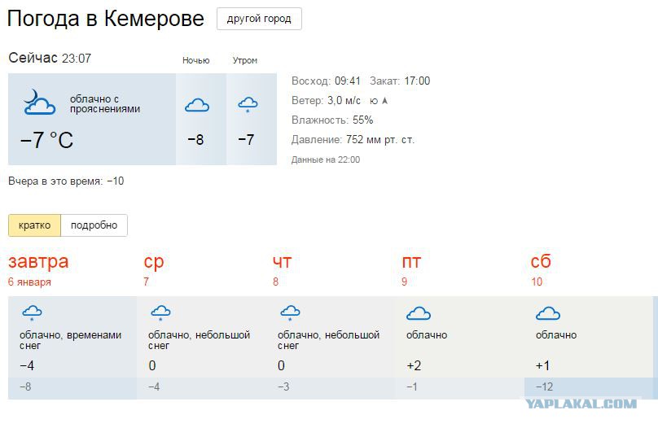This screenshot has width=658, height=428.
Task: Open the "пт" day forecast link
Action: pos(411,262)
